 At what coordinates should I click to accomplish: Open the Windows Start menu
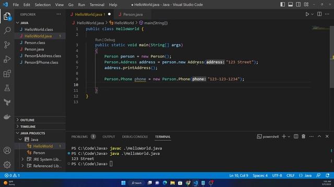(x=123, y=183)
